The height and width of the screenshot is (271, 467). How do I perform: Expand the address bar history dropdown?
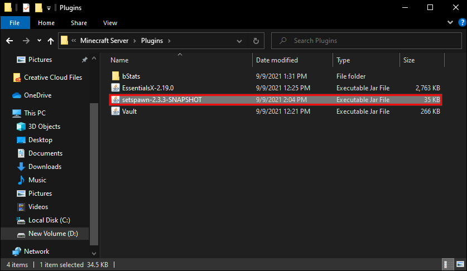(x=241, y=41)
